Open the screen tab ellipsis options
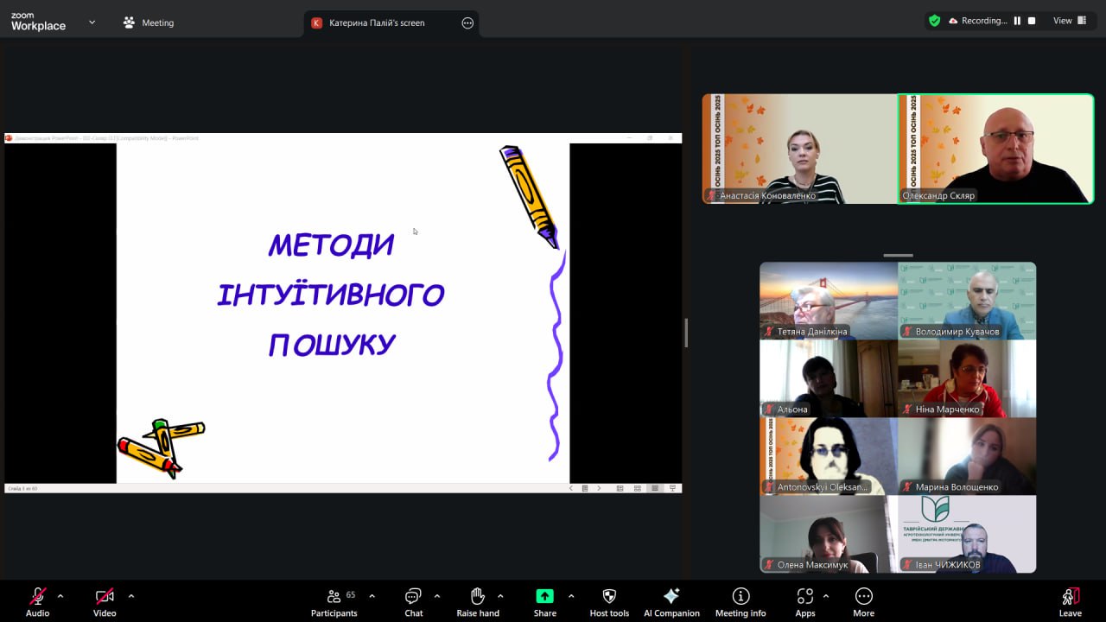Image resolution: width=1106 pixels, height=622 pixels. tap(467, 22)
